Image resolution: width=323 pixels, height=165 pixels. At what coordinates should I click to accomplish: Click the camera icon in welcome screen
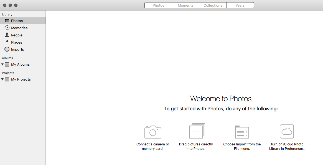[153, 132]
